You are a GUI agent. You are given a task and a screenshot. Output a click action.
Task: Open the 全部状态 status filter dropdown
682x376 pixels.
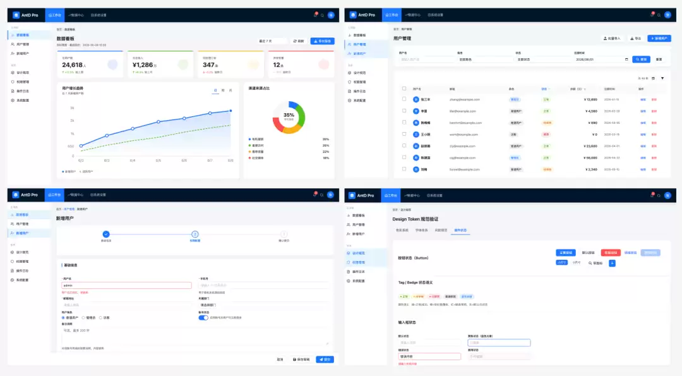(x=542, y=59)
